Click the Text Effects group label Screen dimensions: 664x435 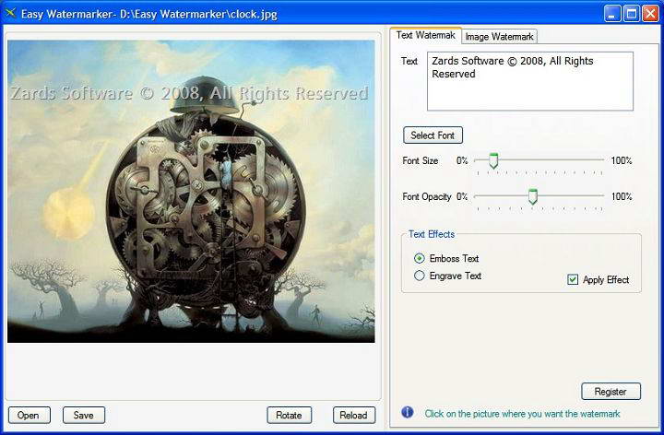pyautogui.click(x=432, y=234)
